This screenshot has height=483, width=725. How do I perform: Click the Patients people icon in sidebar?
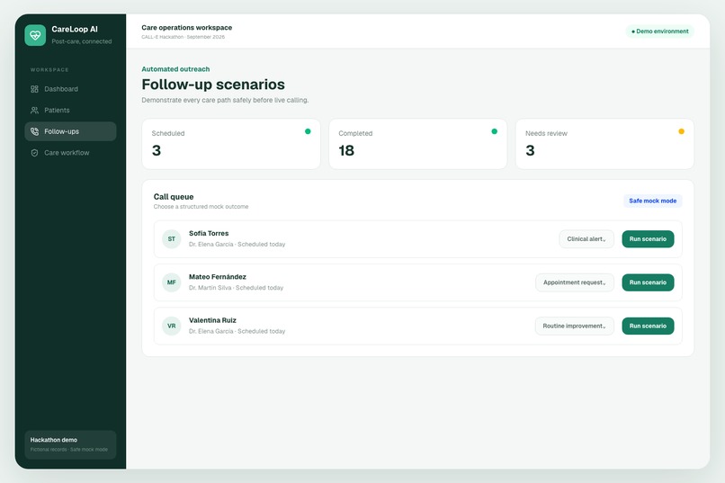click(x=35, y=110)
